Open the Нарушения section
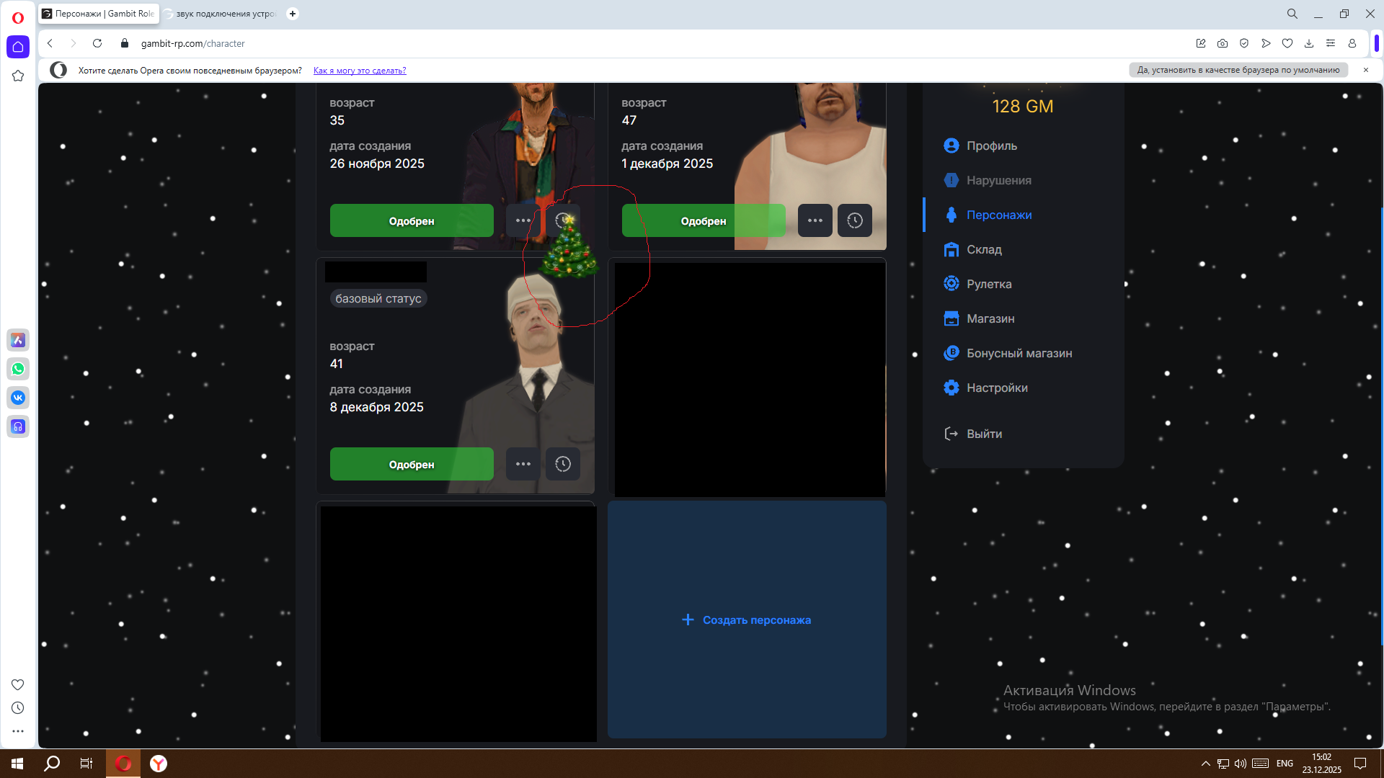 coord(998,180)
